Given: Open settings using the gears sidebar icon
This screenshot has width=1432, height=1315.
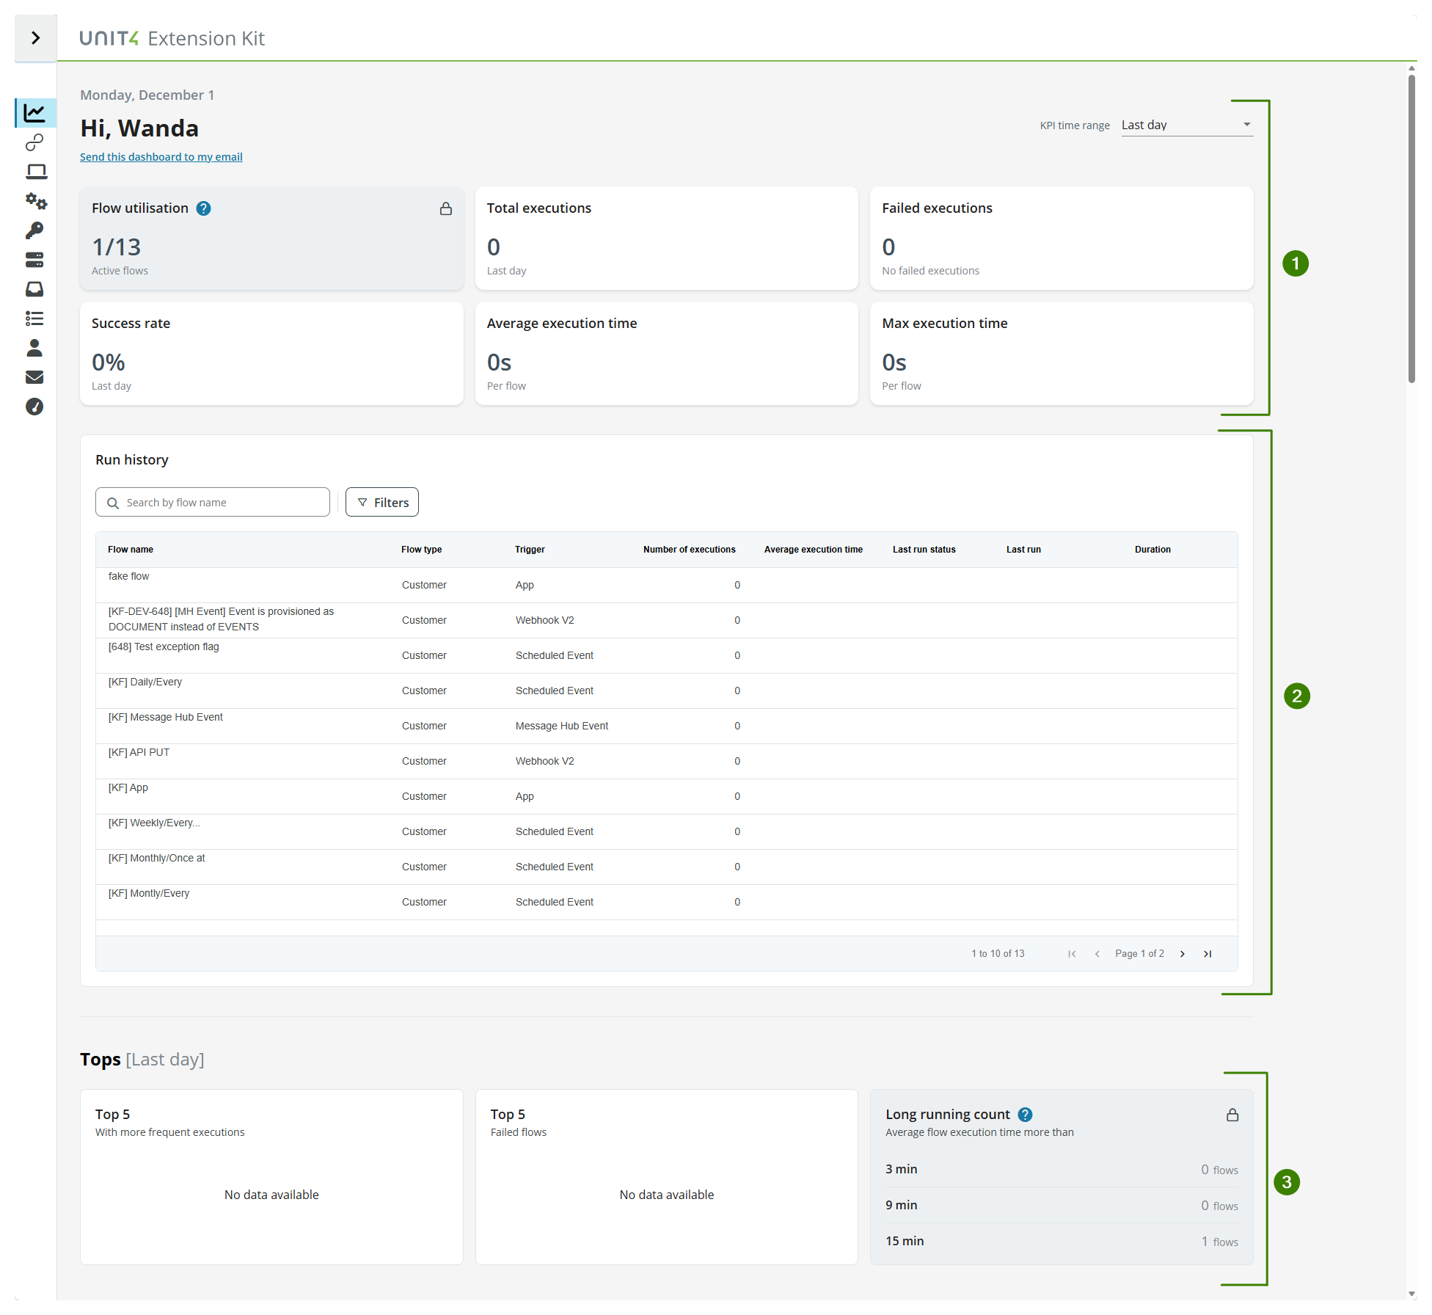Looking at the screenshot, I should click(35, 202).
